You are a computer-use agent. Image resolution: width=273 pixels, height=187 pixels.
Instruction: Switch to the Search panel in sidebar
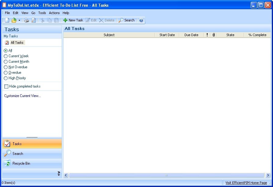[17, 153]
